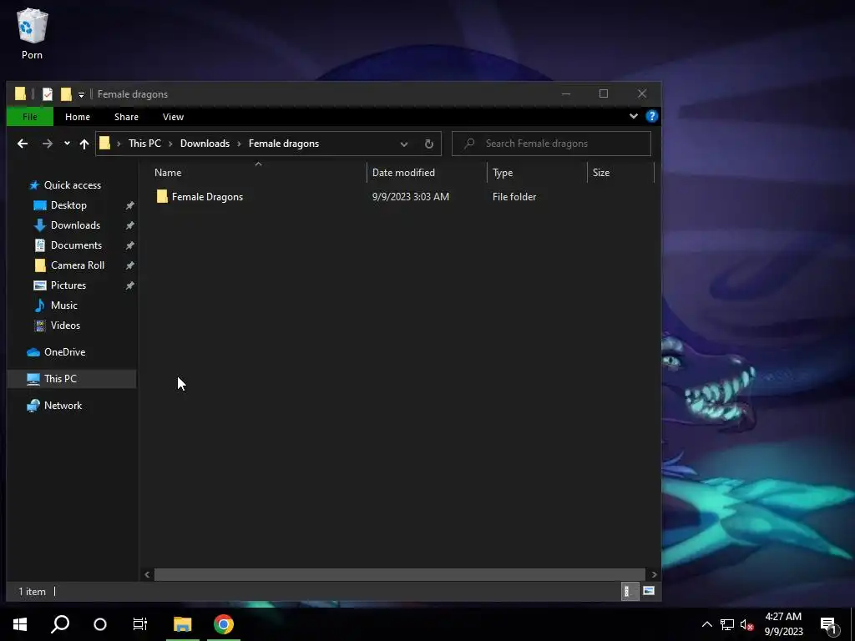Screen dimensions: 855x641
Task: Click the pin icon next to Camera Roll
Action: (129, 265)
